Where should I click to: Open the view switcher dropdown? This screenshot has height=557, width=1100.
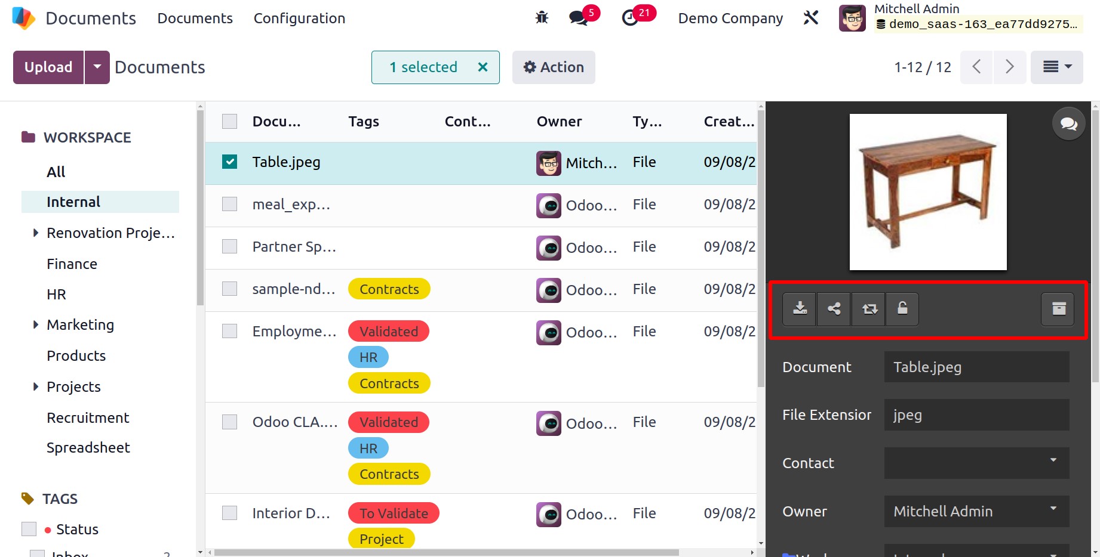pyautogui.click(x=1056, y=67)
